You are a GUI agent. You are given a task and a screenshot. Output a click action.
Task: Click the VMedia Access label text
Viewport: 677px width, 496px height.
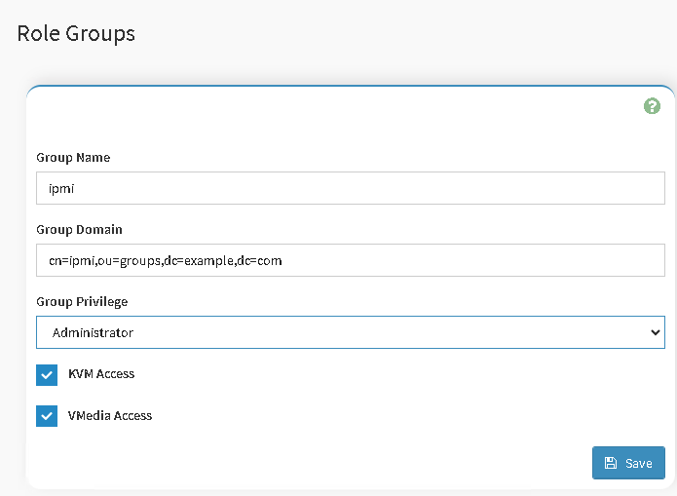(110, 416)
